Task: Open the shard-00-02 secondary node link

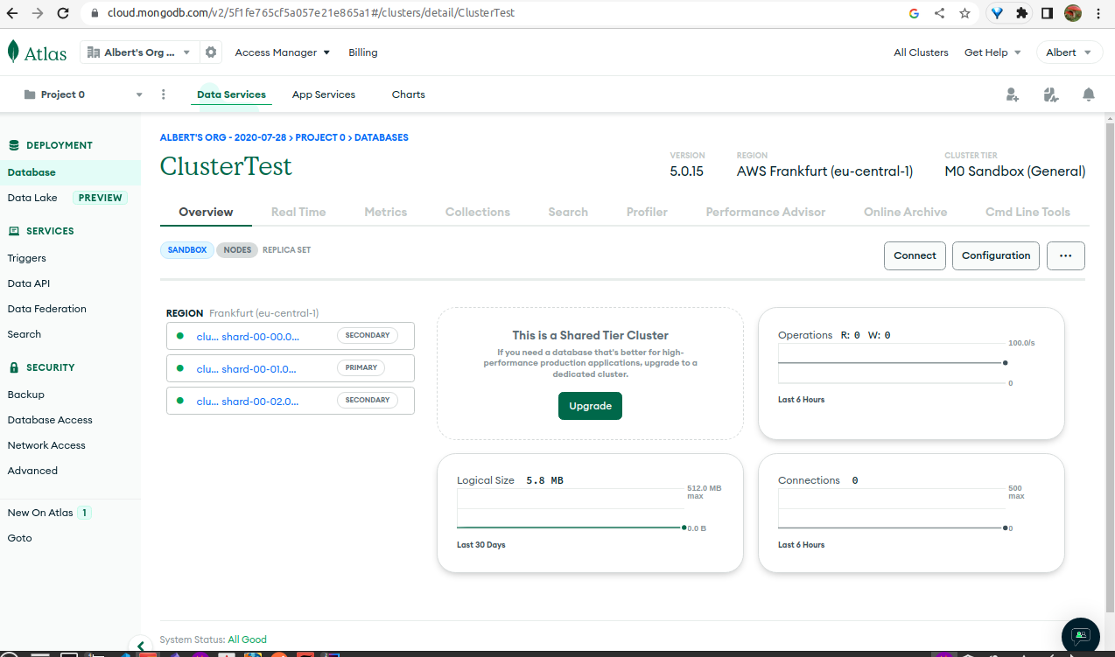Action: pos(248,401)
